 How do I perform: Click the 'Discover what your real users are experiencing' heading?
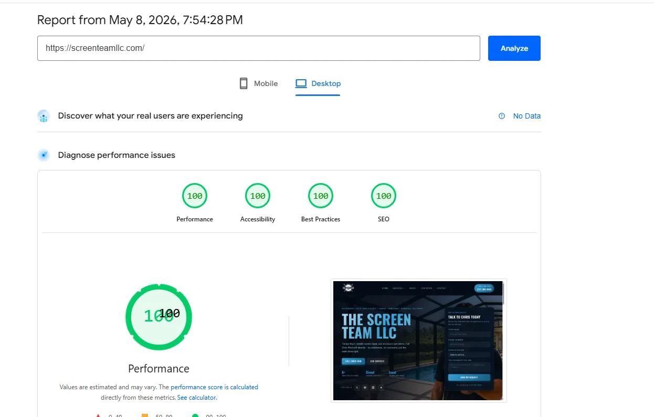(x=151, y=116)
